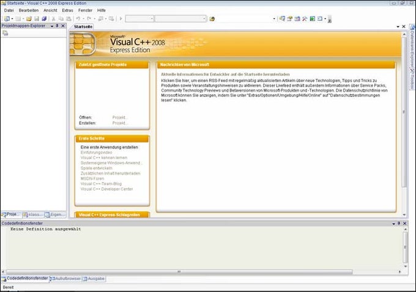
Task: Open Codedefinitionsfenster window position dropdown
Action: 394,224
